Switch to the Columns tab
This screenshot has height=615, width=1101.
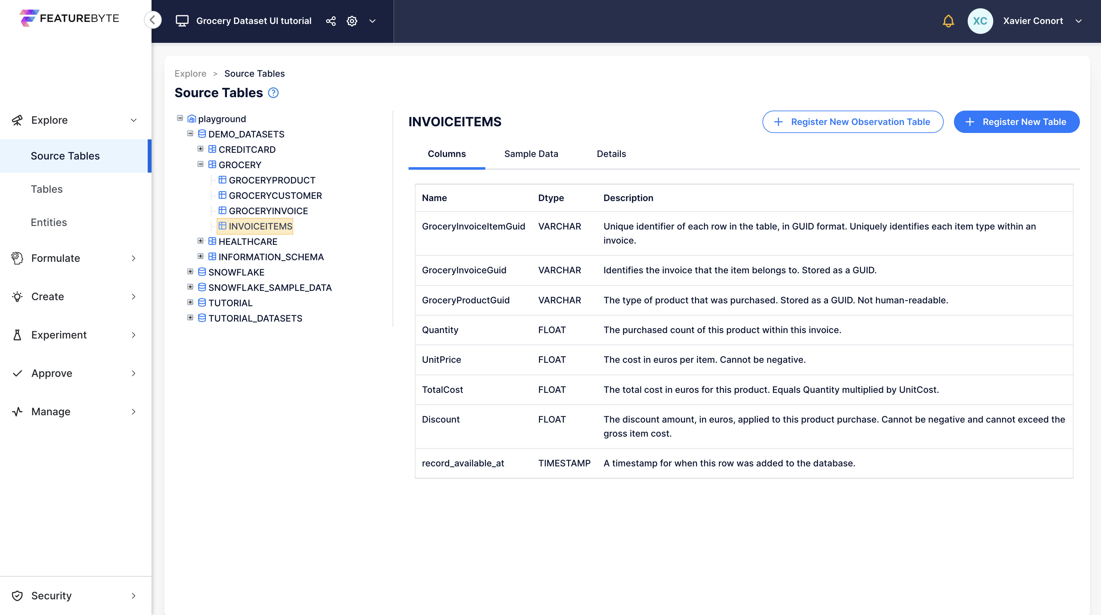(447, 154)
